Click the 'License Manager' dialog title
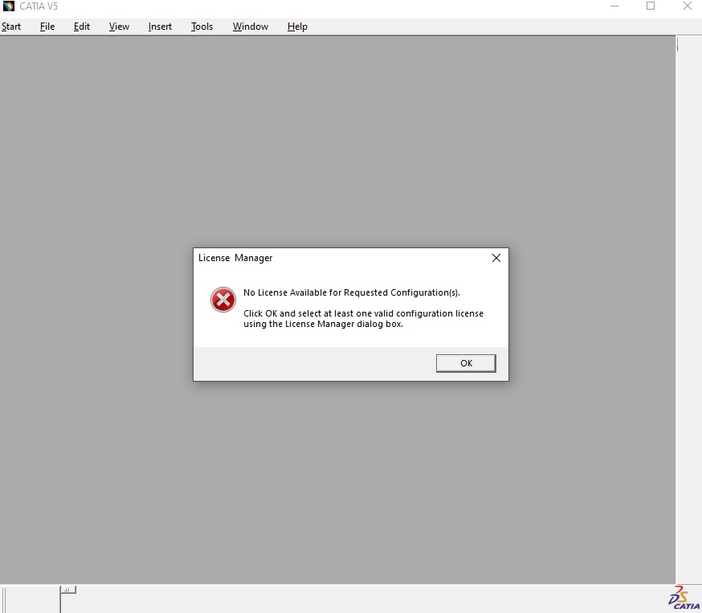The image size is (702, 613). [235, 258]
